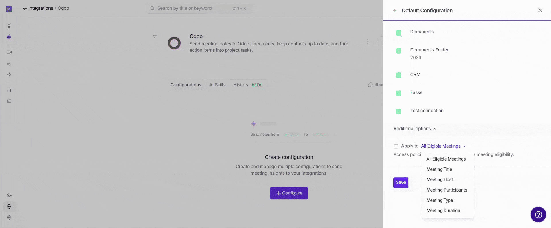Open the integrations layers icon
The width and height of the screenshot is (551, 228).
[x=9, y=206]
